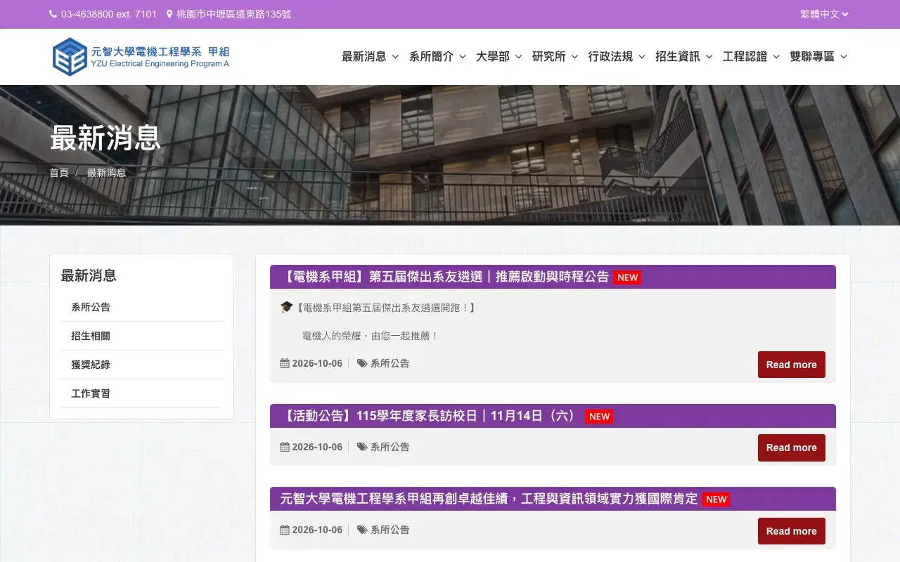Expand the 招生資訊 navigation menu

tap(684, 57)
